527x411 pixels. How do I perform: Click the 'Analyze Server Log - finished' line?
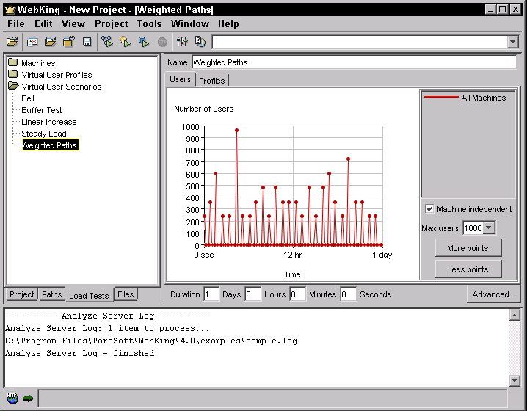[x=80, y=353]
